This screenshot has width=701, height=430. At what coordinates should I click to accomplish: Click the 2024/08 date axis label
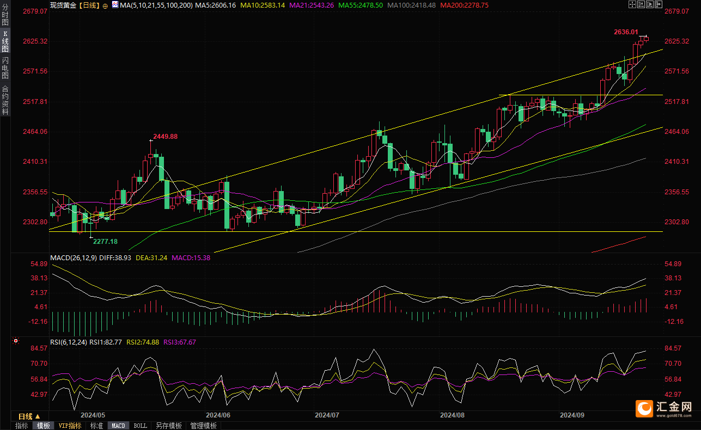[x=452, y=415]
